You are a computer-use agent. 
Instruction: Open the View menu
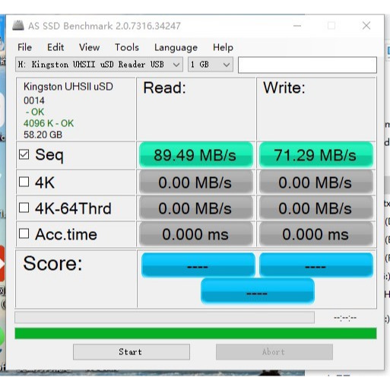click(89, 47)
